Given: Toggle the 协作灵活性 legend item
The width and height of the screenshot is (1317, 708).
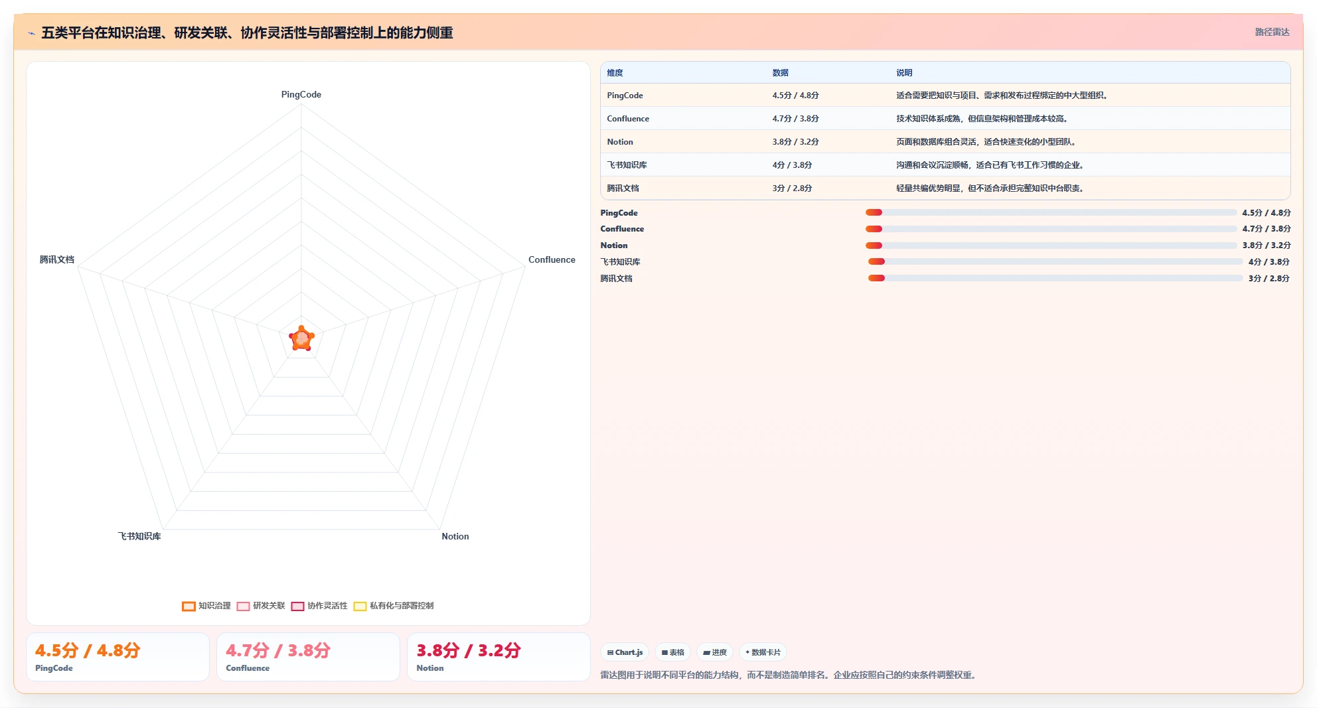Looking at the screenshot, I should coord(319,606).
